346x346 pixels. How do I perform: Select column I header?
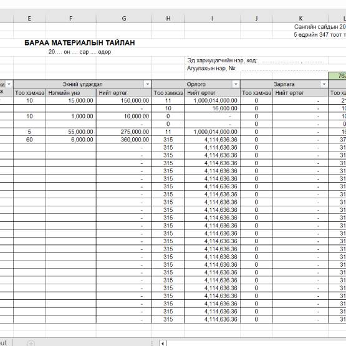213,19
